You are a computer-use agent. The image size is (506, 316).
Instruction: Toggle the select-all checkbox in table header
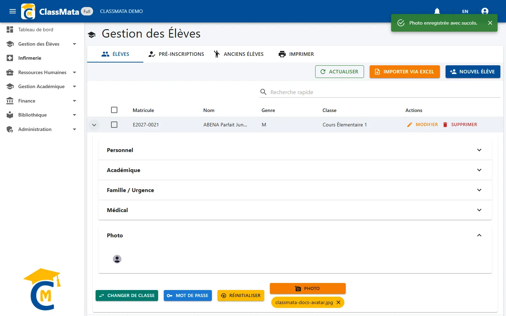(x=114, y=110)
